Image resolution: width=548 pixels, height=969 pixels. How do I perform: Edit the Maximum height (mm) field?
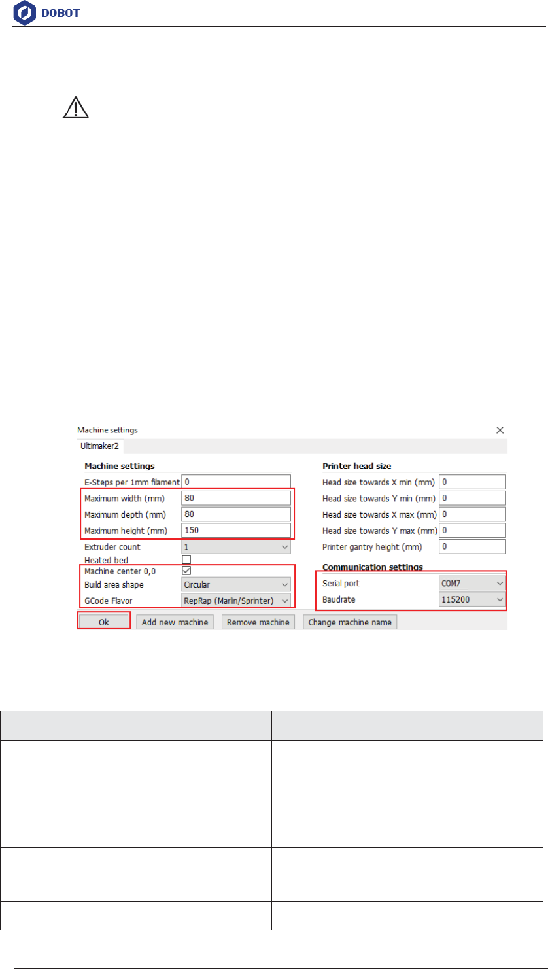[x=236, y=530]
